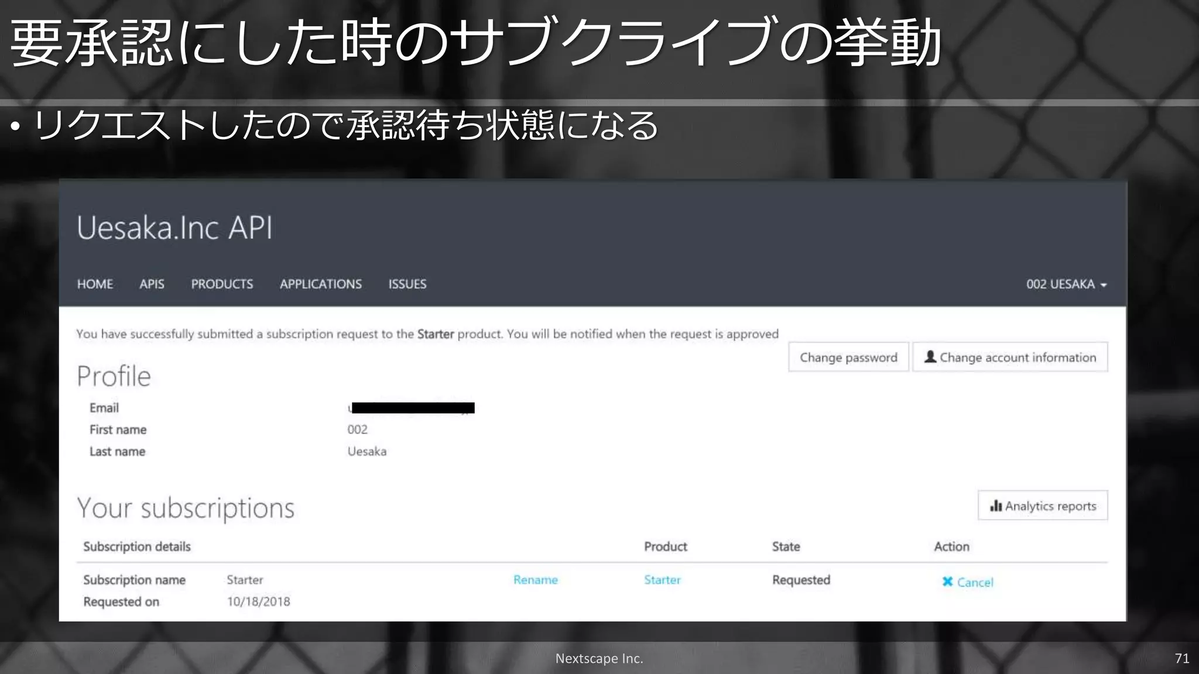
Task: Click Change account information button
Action: 1010,357
